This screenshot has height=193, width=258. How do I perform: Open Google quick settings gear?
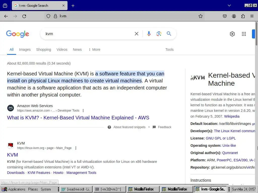(x=232, y=34)
